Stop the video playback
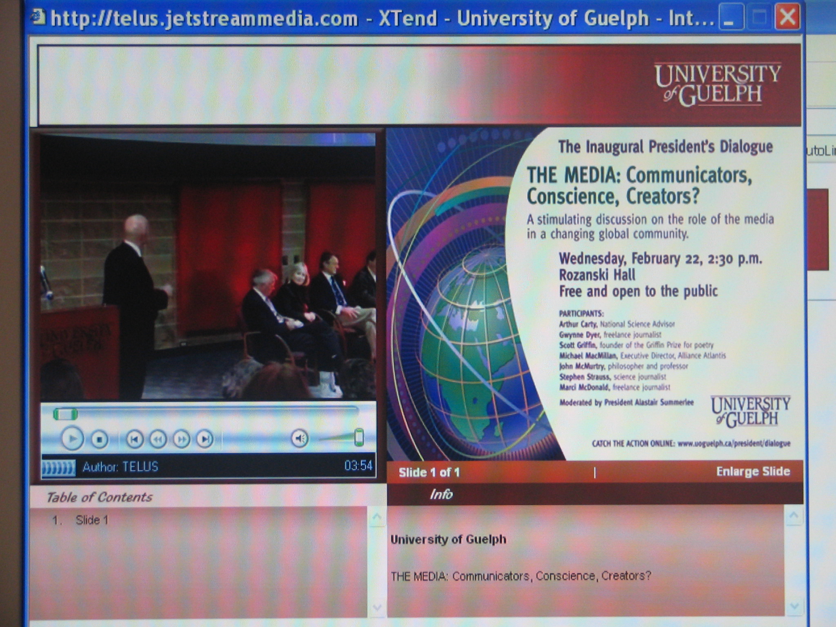The width and height of the screenshot is (836, 627). click(x=99, y=439)
